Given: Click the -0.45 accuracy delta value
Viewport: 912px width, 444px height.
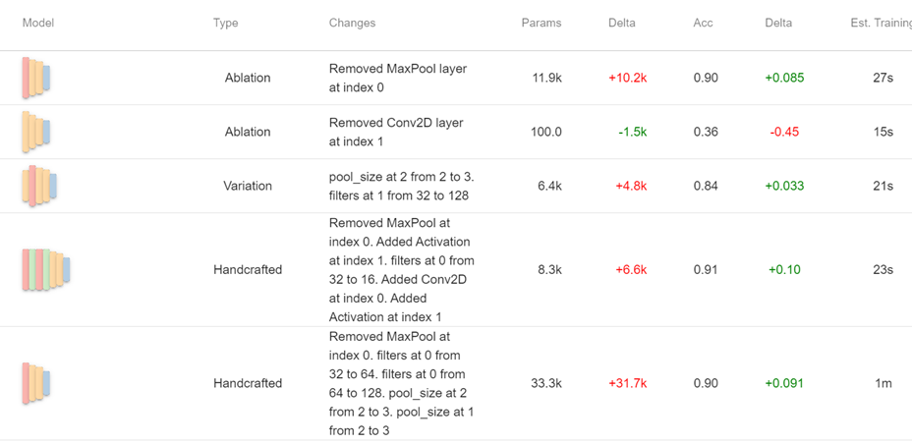Looking at the screenshot, I should (x=784, y=132).
